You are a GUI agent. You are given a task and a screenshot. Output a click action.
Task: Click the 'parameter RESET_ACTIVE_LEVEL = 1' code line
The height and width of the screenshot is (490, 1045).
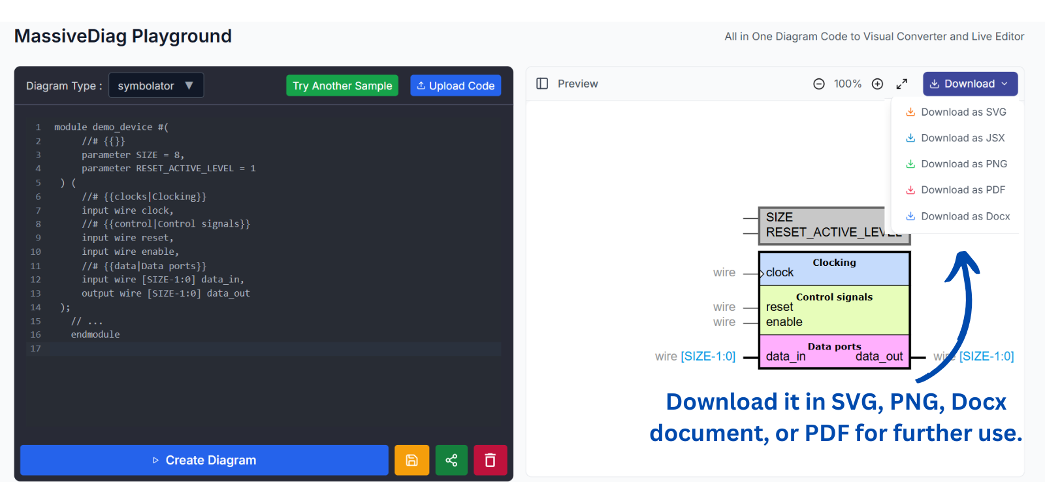(x=169, y=169)
